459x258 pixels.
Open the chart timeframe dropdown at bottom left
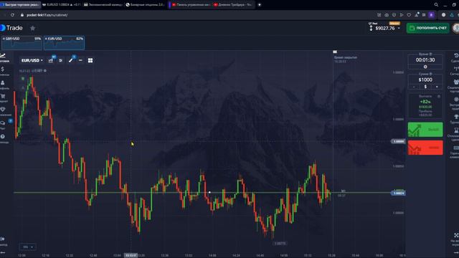tap(28, 247)
